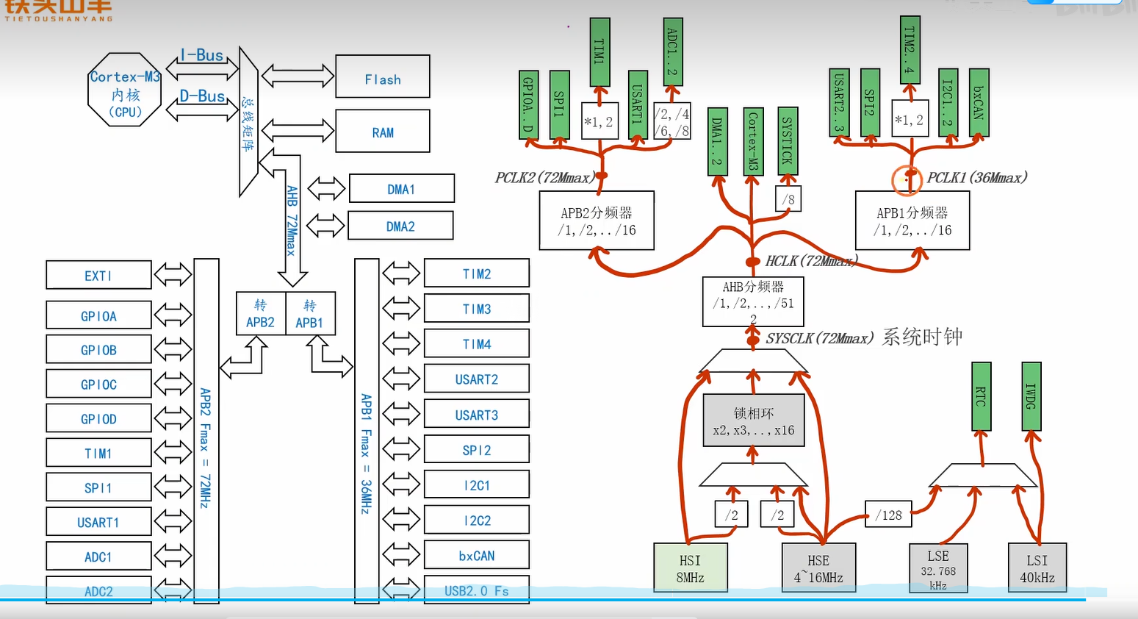Click the USART1 box on the APB2 bus
Image resolution: width=1138 pixels, height=619 pixels.
pyautogui.click(x=98, y=521)
